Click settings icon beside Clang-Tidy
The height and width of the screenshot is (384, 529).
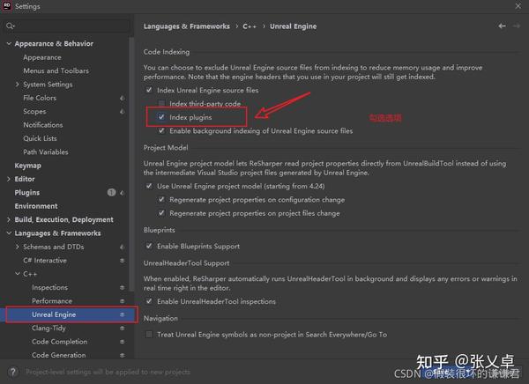pos(123,328)
